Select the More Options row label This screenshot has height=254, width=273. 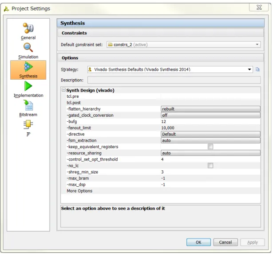(x=79, y=191)
